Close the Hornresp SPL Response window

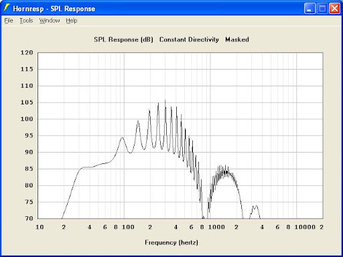334,9
